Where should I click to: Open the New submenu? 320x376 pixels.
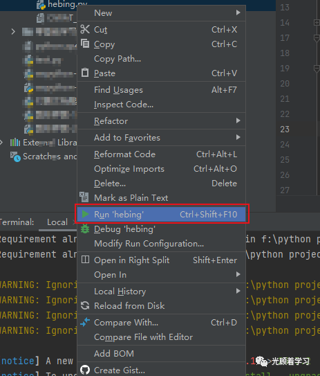click(162, 13)
